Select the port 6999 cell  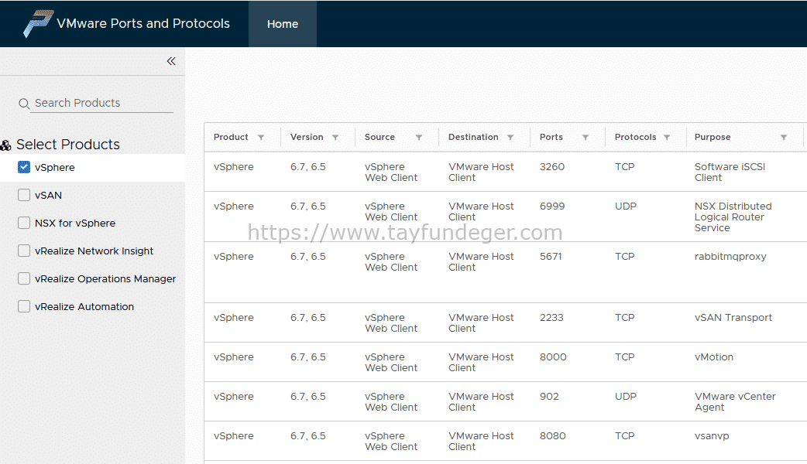pos(551,206)
